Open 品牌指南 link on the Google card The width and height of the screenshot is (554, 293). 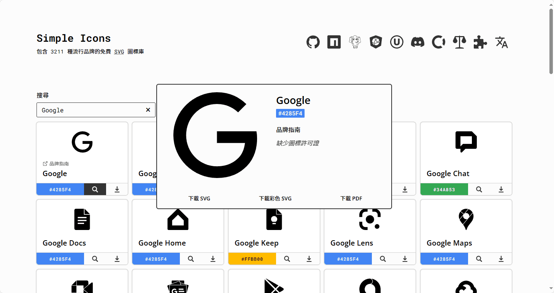tap(56, 164)
